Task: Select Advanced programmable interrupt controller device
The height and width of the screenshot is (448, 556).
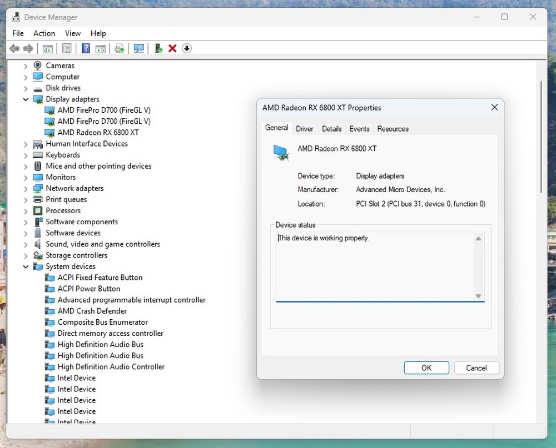Action: click(132, 300)
